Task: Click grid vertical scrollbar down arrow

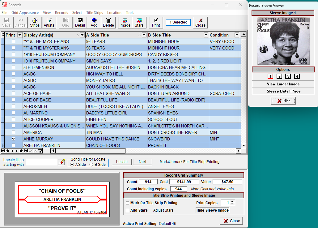Action: (x=244, y=145)
